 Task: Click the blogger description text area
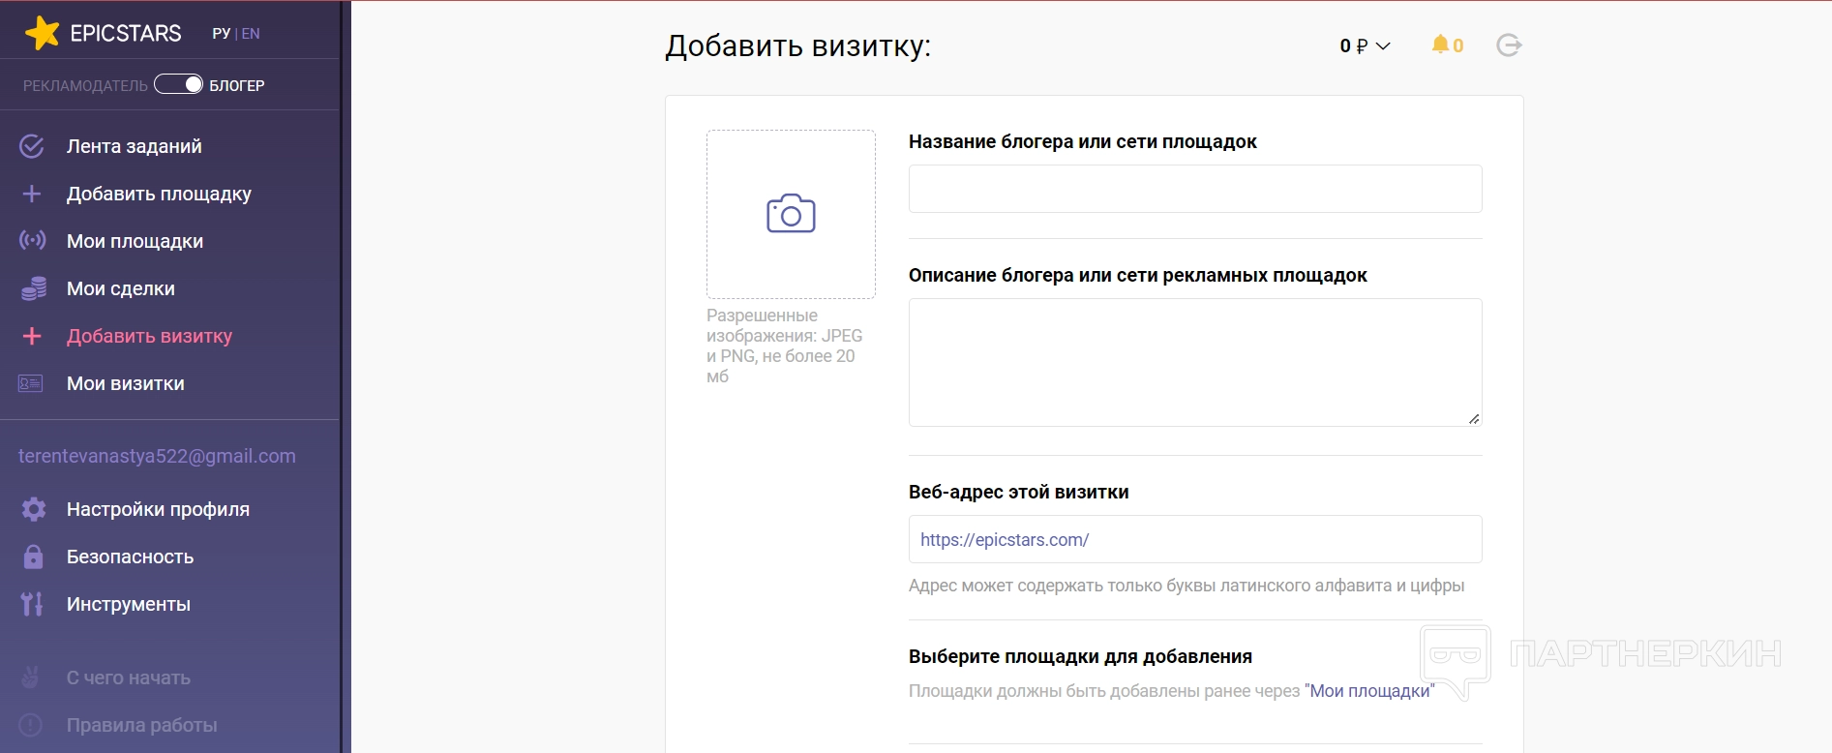[x=1195, y=362]
